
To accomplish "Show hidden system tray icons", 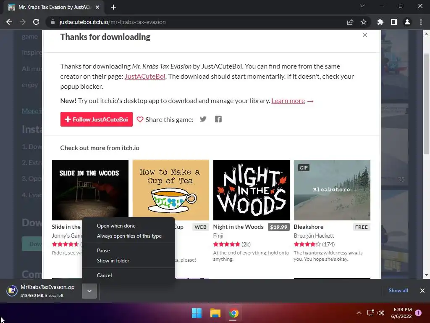I will point(359,313).
